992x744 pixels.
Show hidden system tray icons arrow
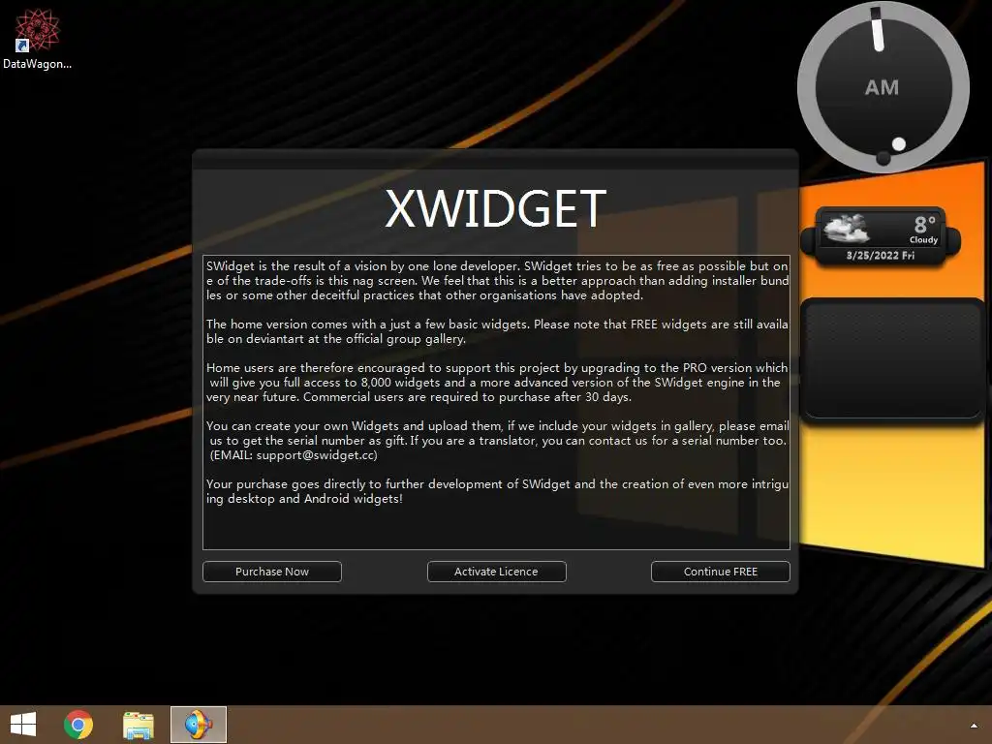[x=974, y=725]
